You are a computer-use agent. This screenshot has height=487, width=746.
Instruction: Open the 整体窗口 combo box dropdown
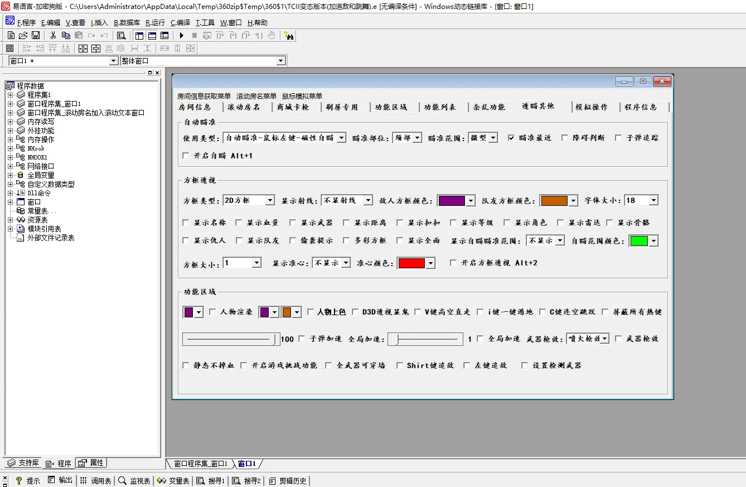click(280, 61)
